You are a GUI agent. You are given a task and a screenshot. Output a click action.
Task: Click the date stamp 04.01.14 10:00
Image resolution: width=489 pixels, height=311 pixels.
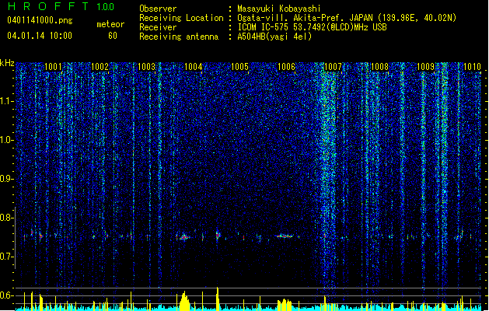click(40, 36)
